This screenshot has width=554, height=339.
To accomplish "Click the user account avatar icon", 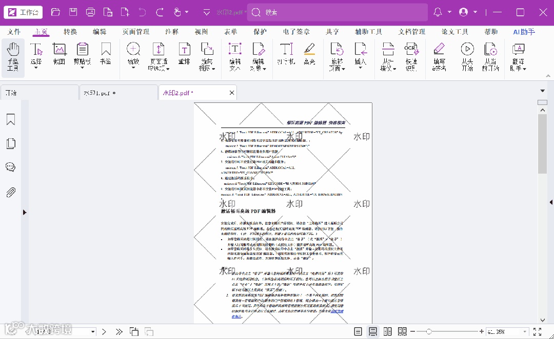I will coord(464,12).
